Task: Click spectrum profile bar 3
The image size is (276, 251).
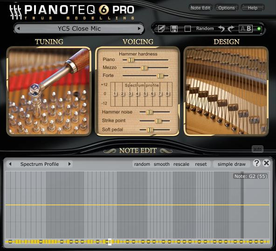Action: click(130, 94)
